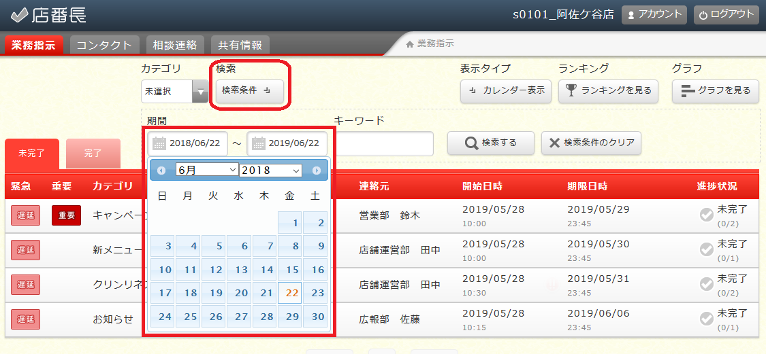The height and width of the screenshot is (354, 766).
Task: Go to previous month in calendar
Action: [x=161, y=170]
